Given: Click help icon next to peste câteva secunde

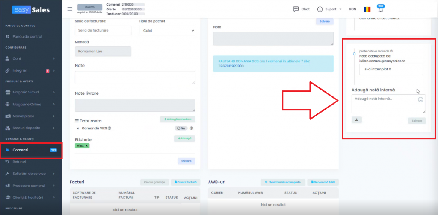Looking at the screenshot, I should pyautogui.click(x=391, y=51).
